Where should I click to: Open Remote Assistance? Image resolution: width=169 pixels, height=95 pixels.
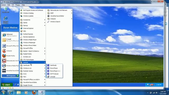33,37
